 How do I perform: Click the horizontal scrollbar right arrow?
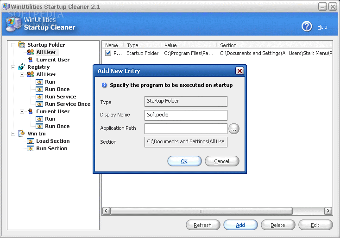pos(328,211)
